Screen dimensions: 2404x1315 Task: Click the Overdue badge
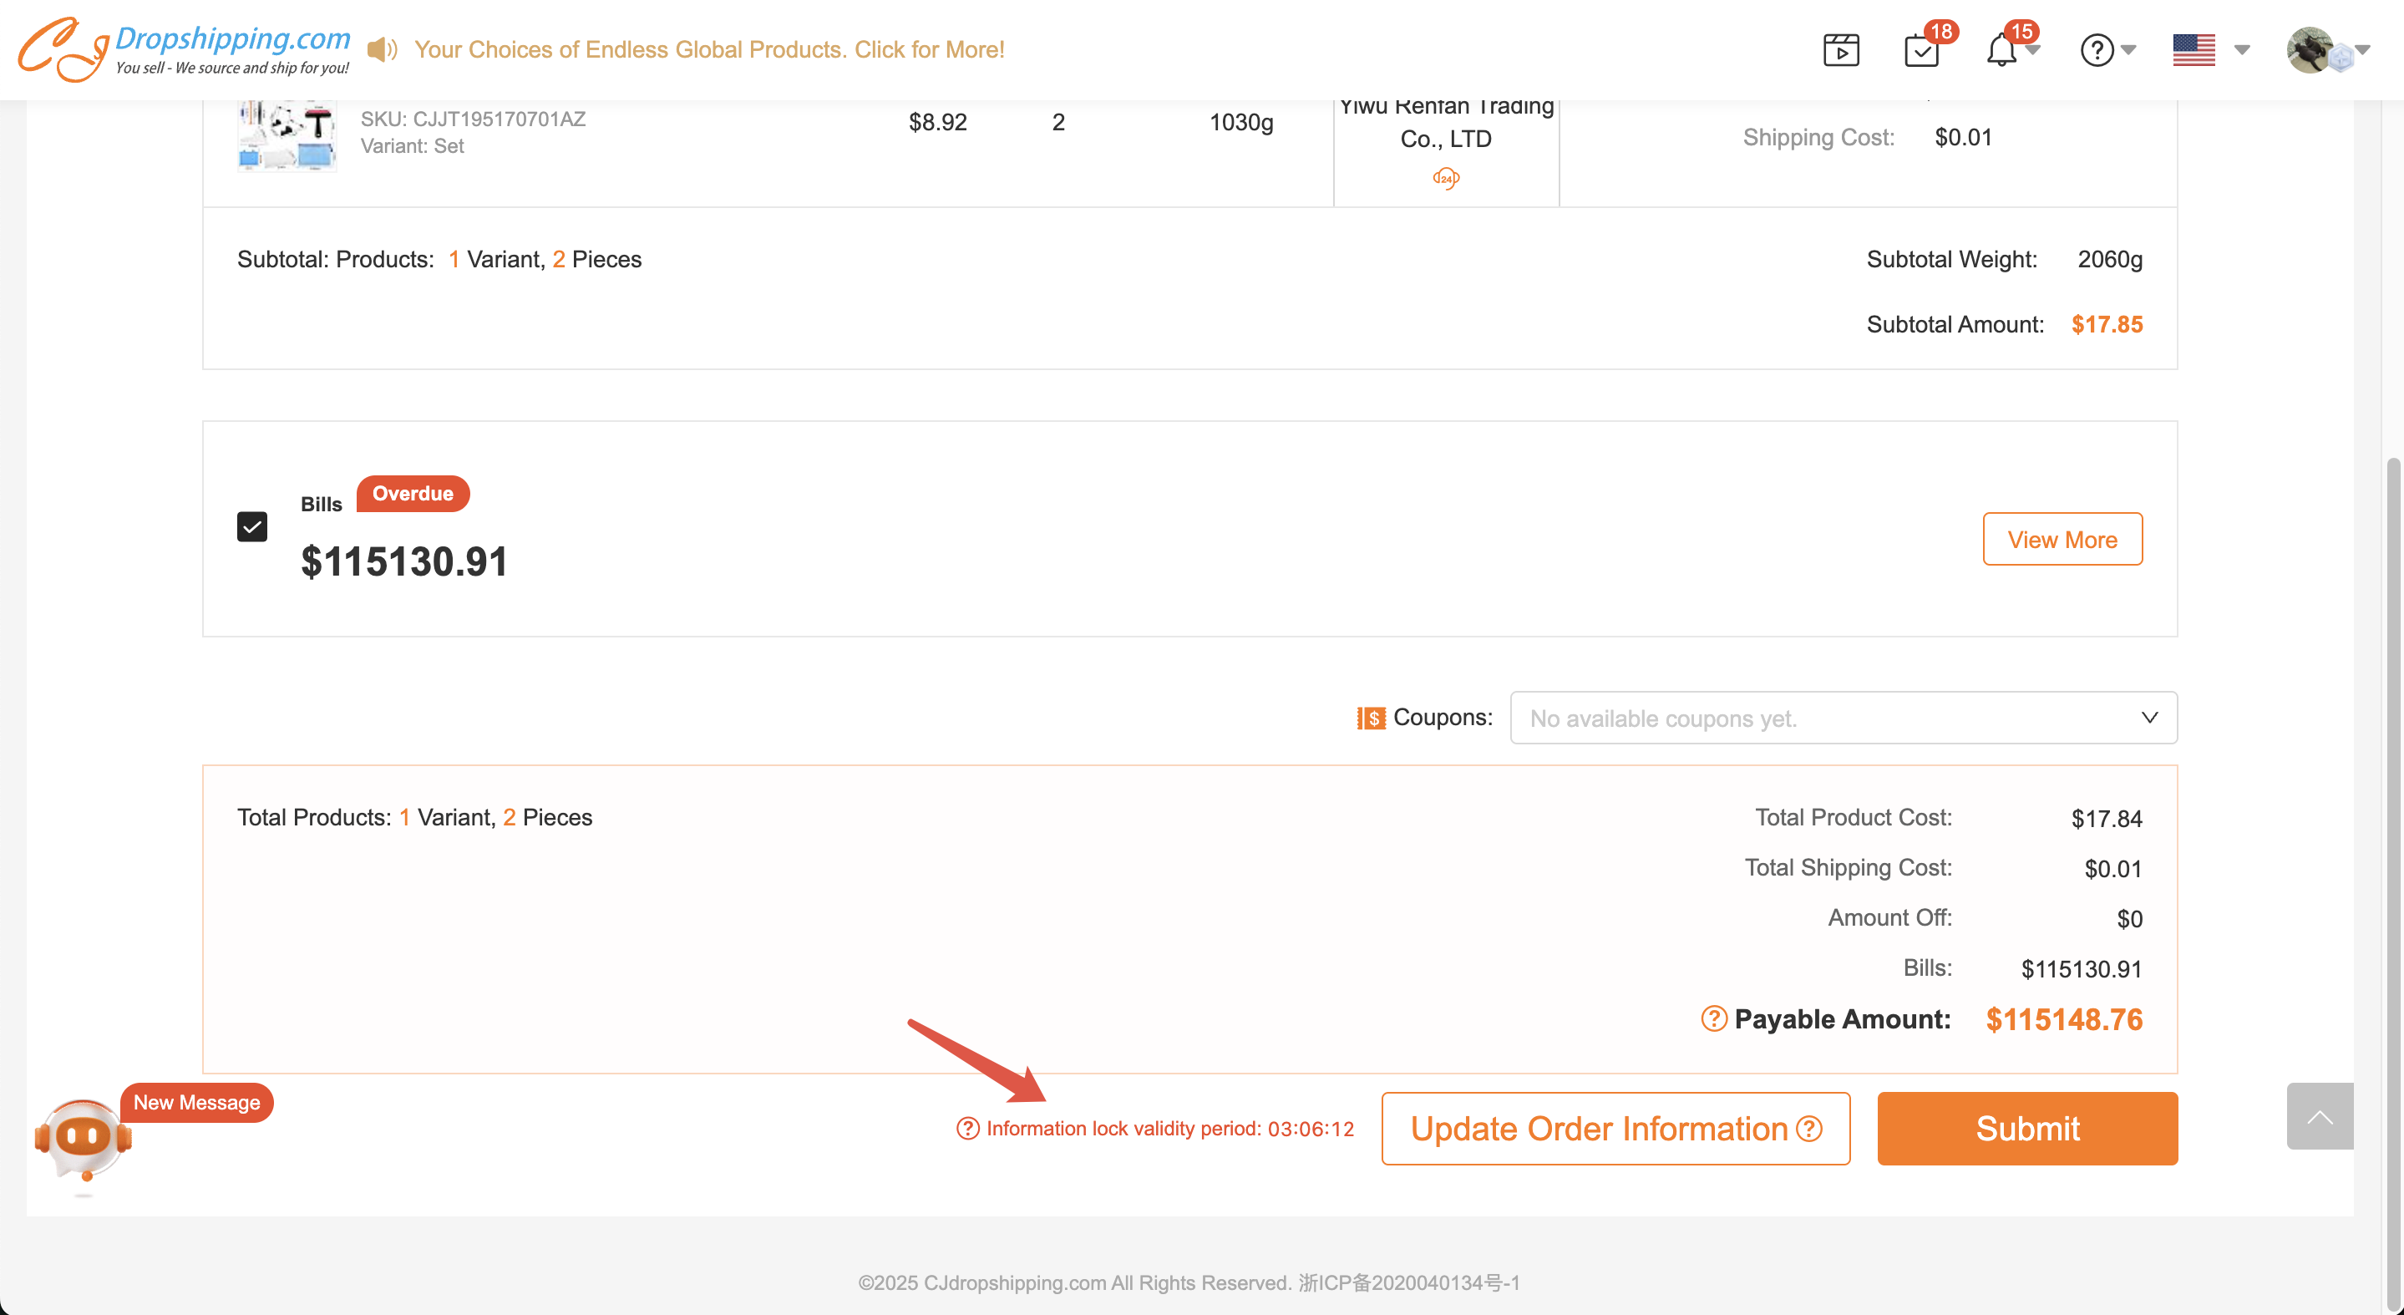pos(413,494)
